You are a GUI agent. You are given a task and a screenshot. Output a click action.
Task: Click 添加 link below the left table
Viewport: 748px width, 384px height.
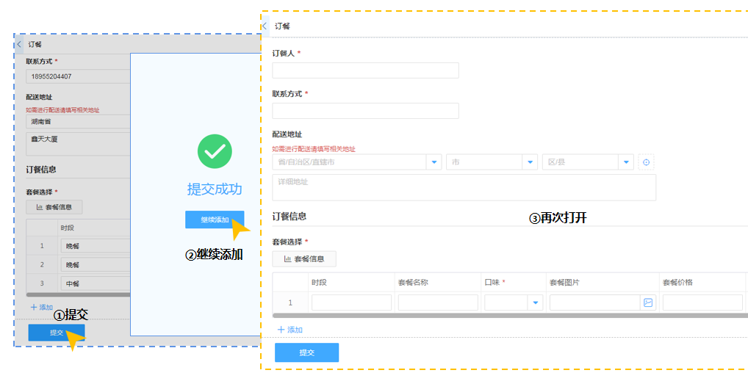(x=41, y=307)
